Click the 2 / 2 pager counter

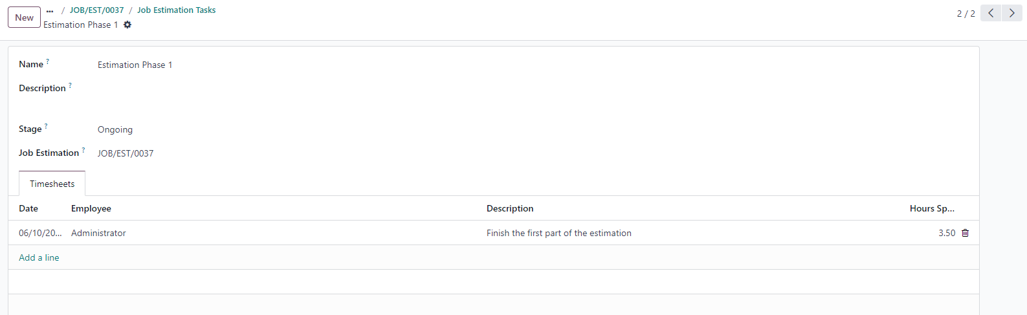[x=966, y=14]
